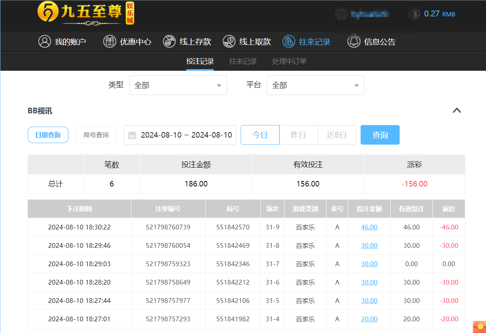Open the 46.00 bet amount link

[369, 227]
